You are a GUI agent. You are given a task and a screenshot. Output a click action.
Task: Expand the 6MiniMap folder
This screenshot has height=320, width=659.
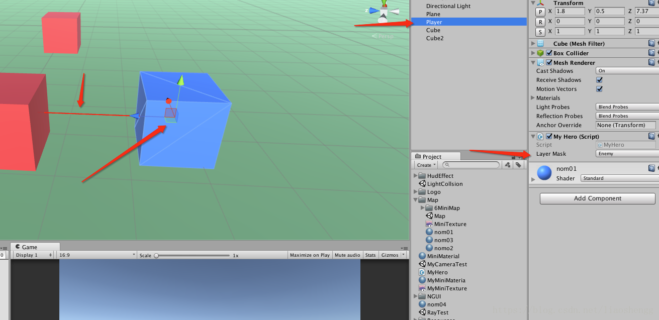(422, 208)
